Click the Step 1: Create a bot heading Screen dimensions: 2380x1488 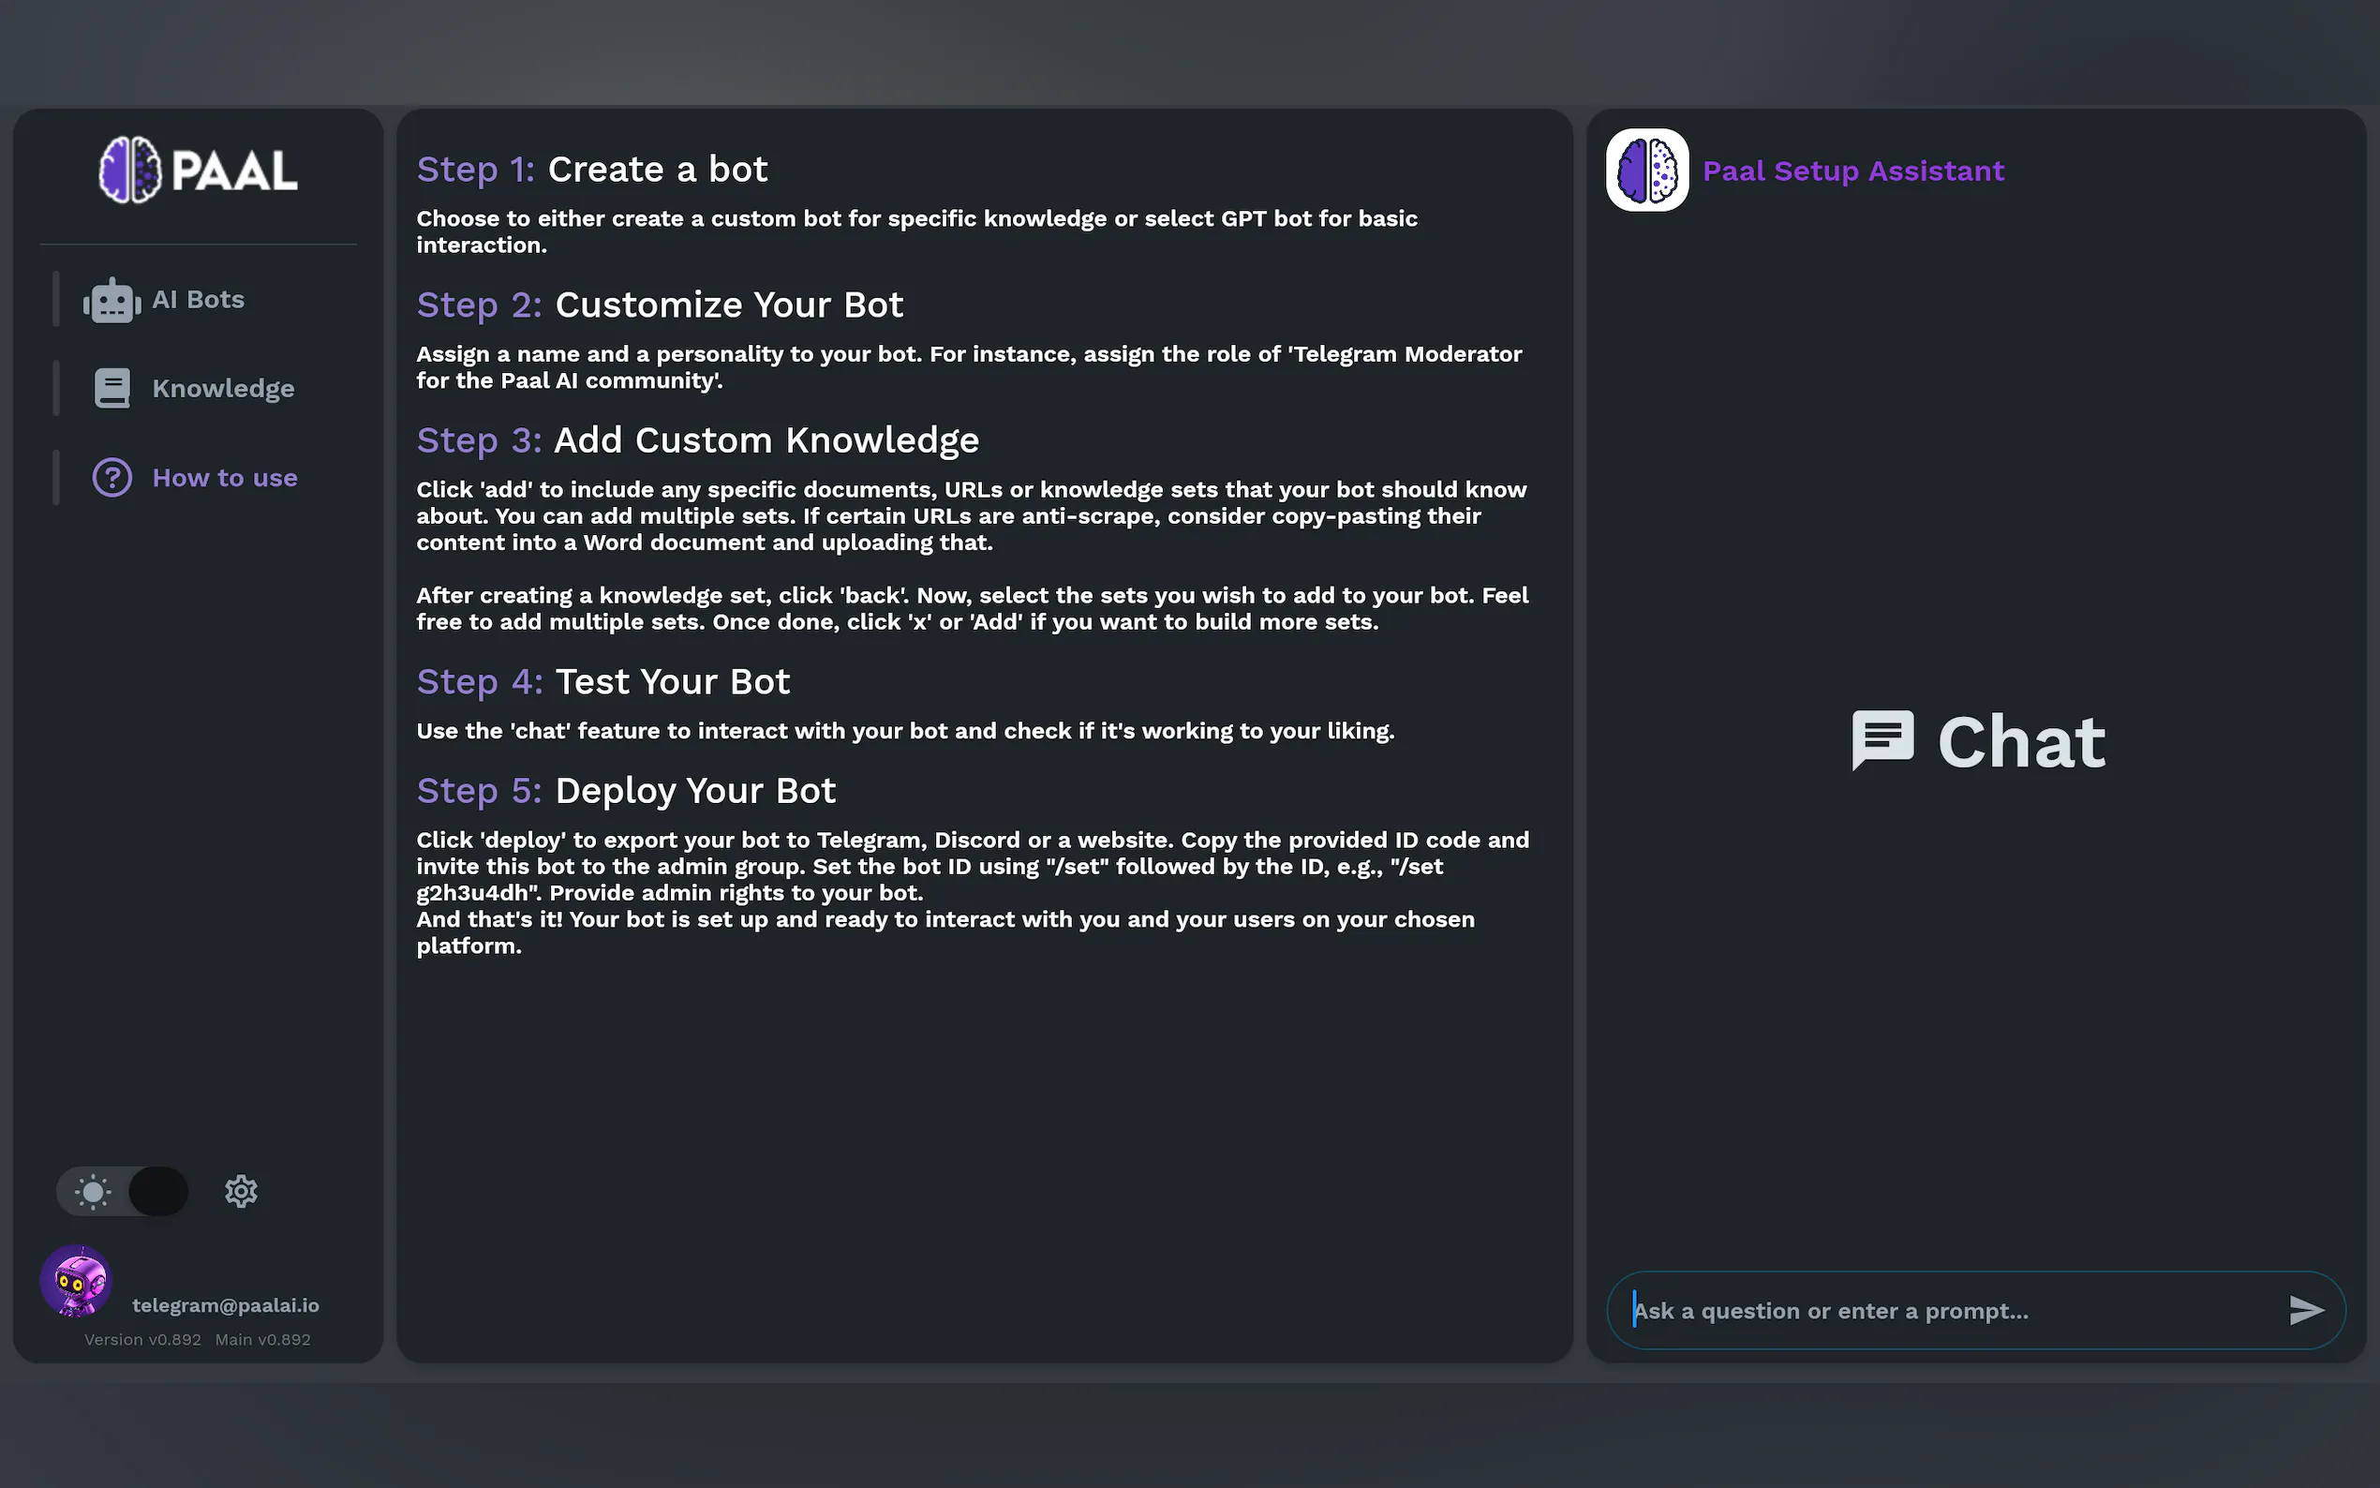[x=591, y=170]
